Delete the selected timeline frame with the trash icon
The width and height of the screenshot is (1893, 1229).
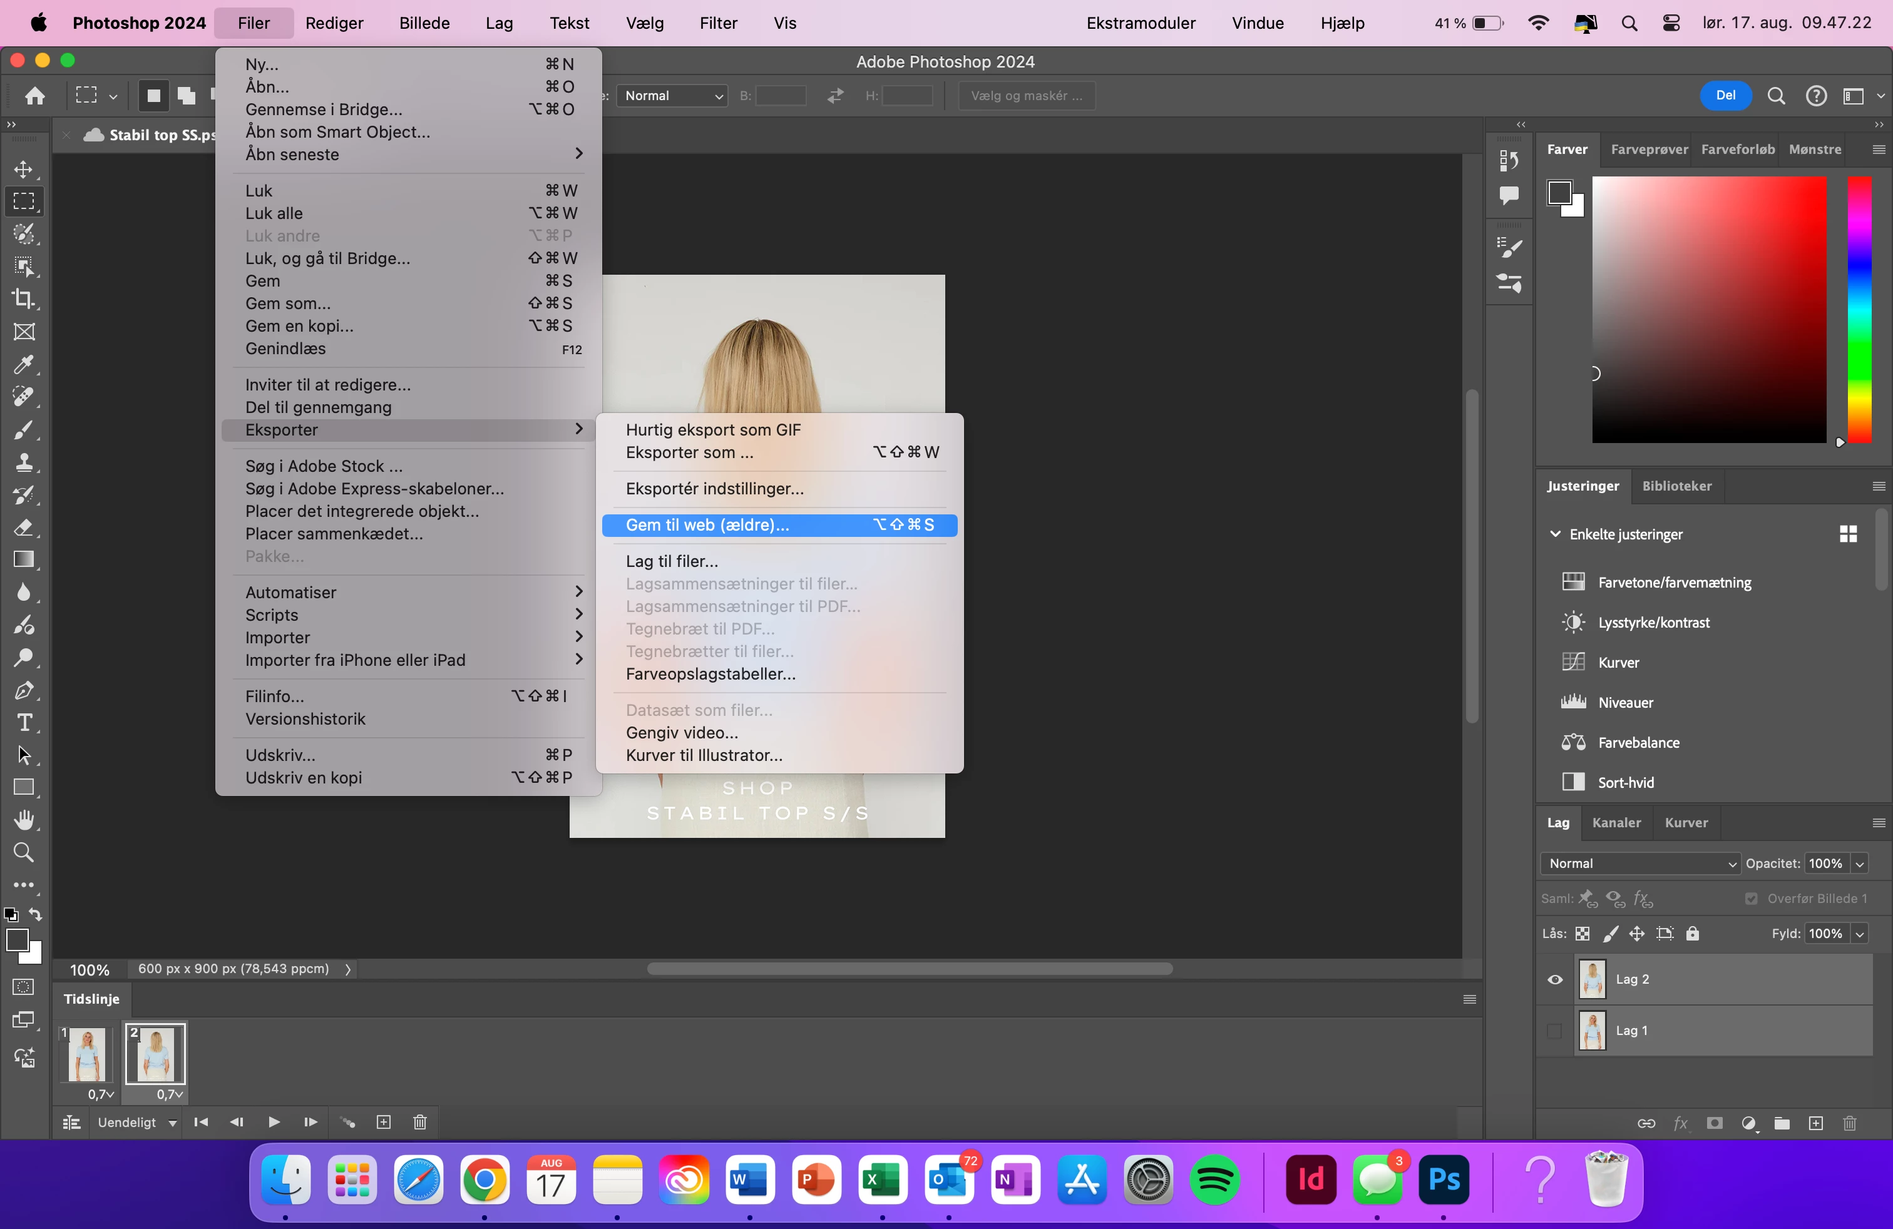tap(420, 1121)
